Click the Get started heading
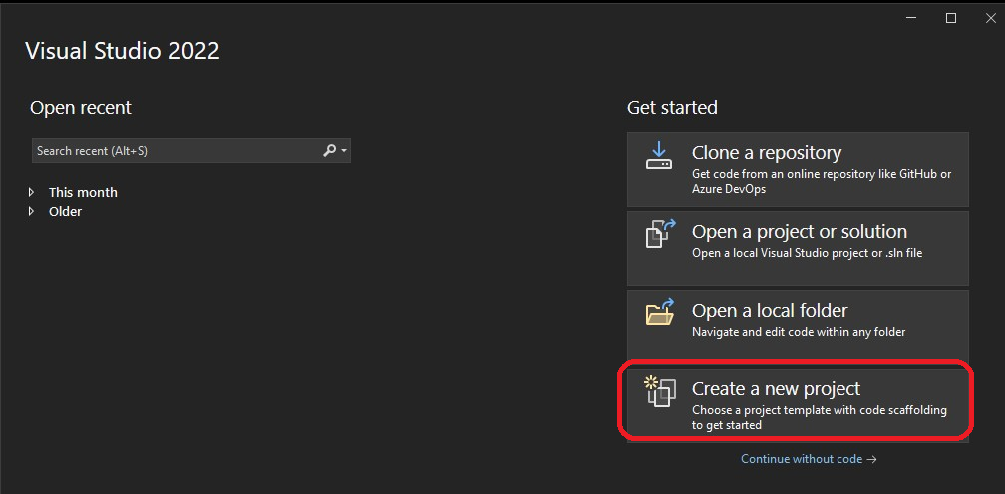 click(x=672, y=107)
